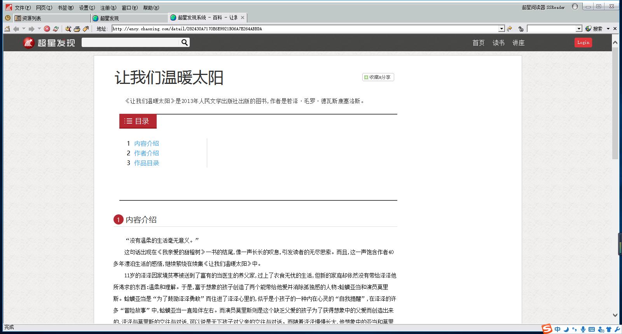Expand the address bar URL dropdown
The image size is (622, 334).
point(501,29)
